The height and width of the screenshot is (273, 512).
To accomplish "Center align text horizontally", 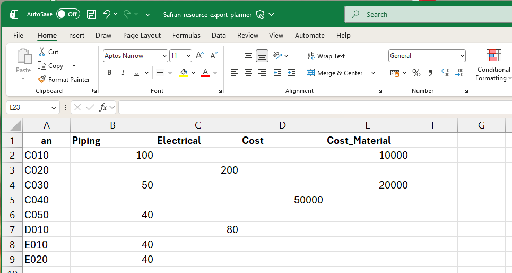I will pyautogui.click(x=248, y=73).
